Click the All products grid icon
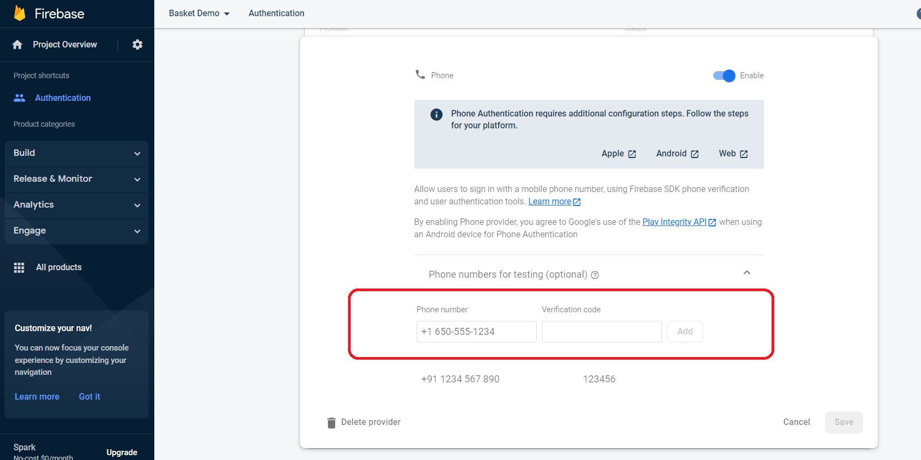This screenshot has width=921, height=460. (19, 267)
